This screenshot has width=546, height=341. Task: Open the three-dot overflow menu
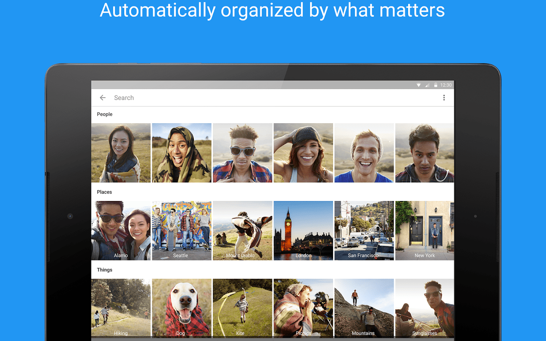click(444, 97)
